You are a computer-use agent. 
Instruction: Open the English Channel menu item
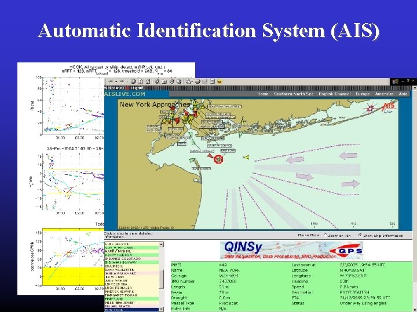point(335,94)
